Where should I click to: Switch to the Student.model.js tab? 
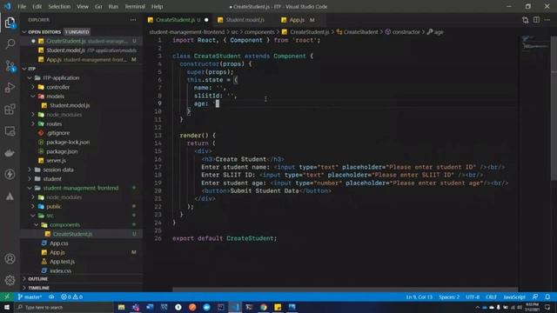coord(245,20)
